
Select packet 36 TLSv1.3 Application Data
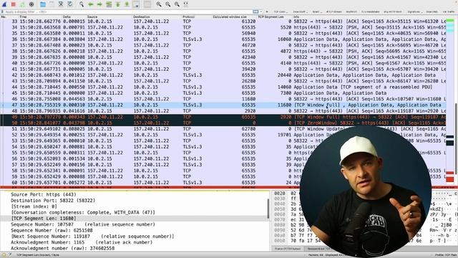223,39
